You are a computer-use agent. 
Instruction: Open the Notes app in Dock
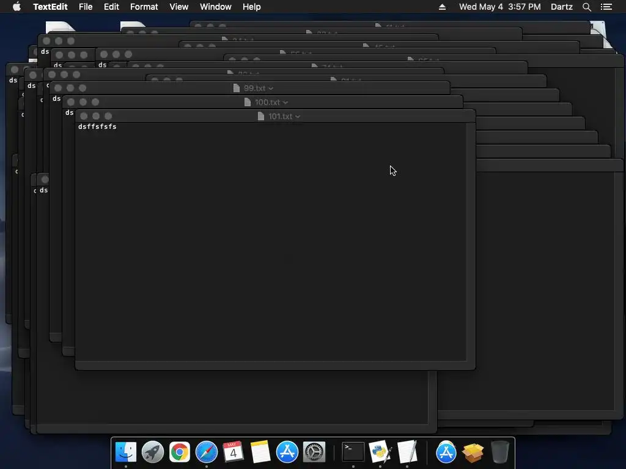(x=260, y=452)
